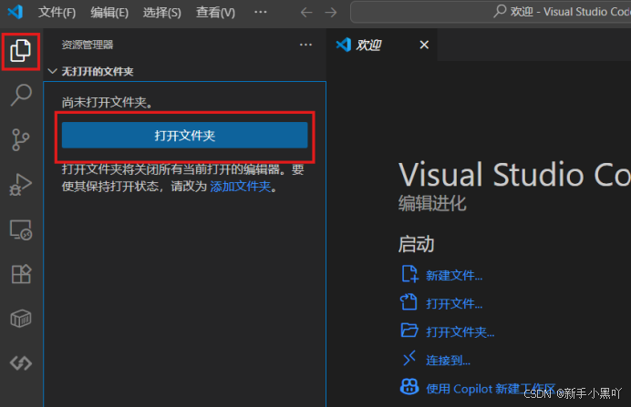Viewport: 631px width, 407px height.
Task: Open the Explorer view in activity bar
Action: tap(21, 51)
